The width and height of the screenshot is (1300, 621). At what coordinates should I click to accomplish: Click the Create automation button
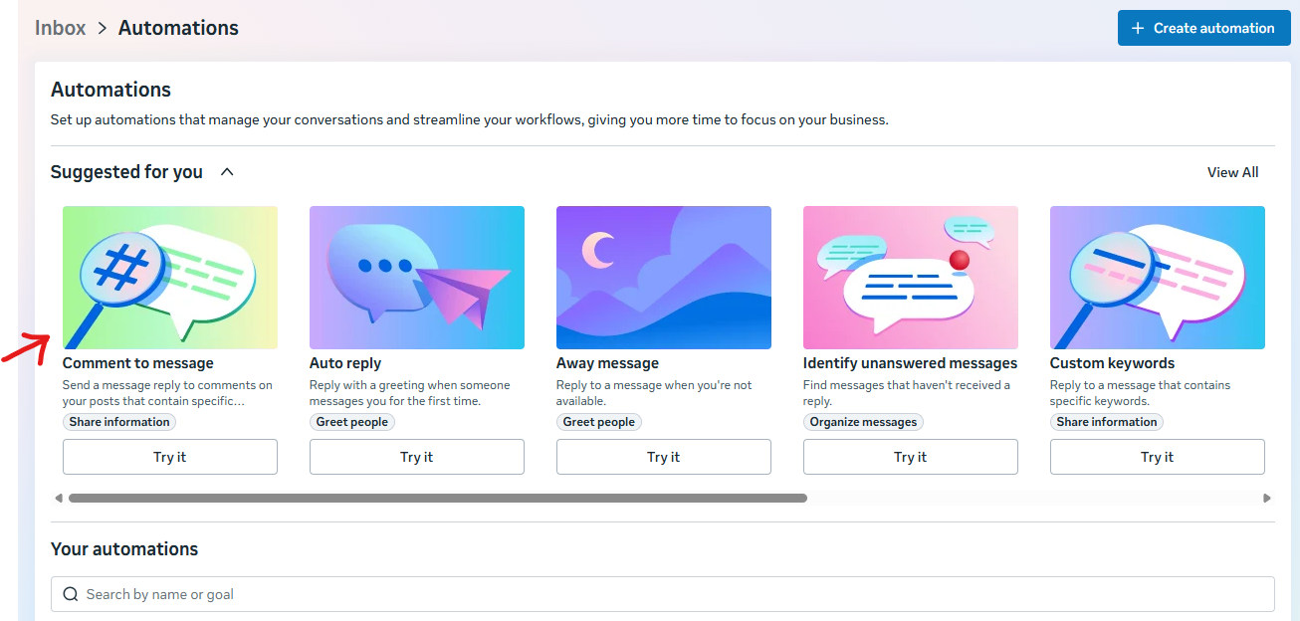[x=1204, y=28]
